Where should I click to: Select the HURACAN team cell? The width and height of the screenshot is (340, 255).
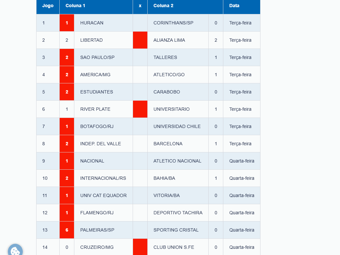click(103, 23)
